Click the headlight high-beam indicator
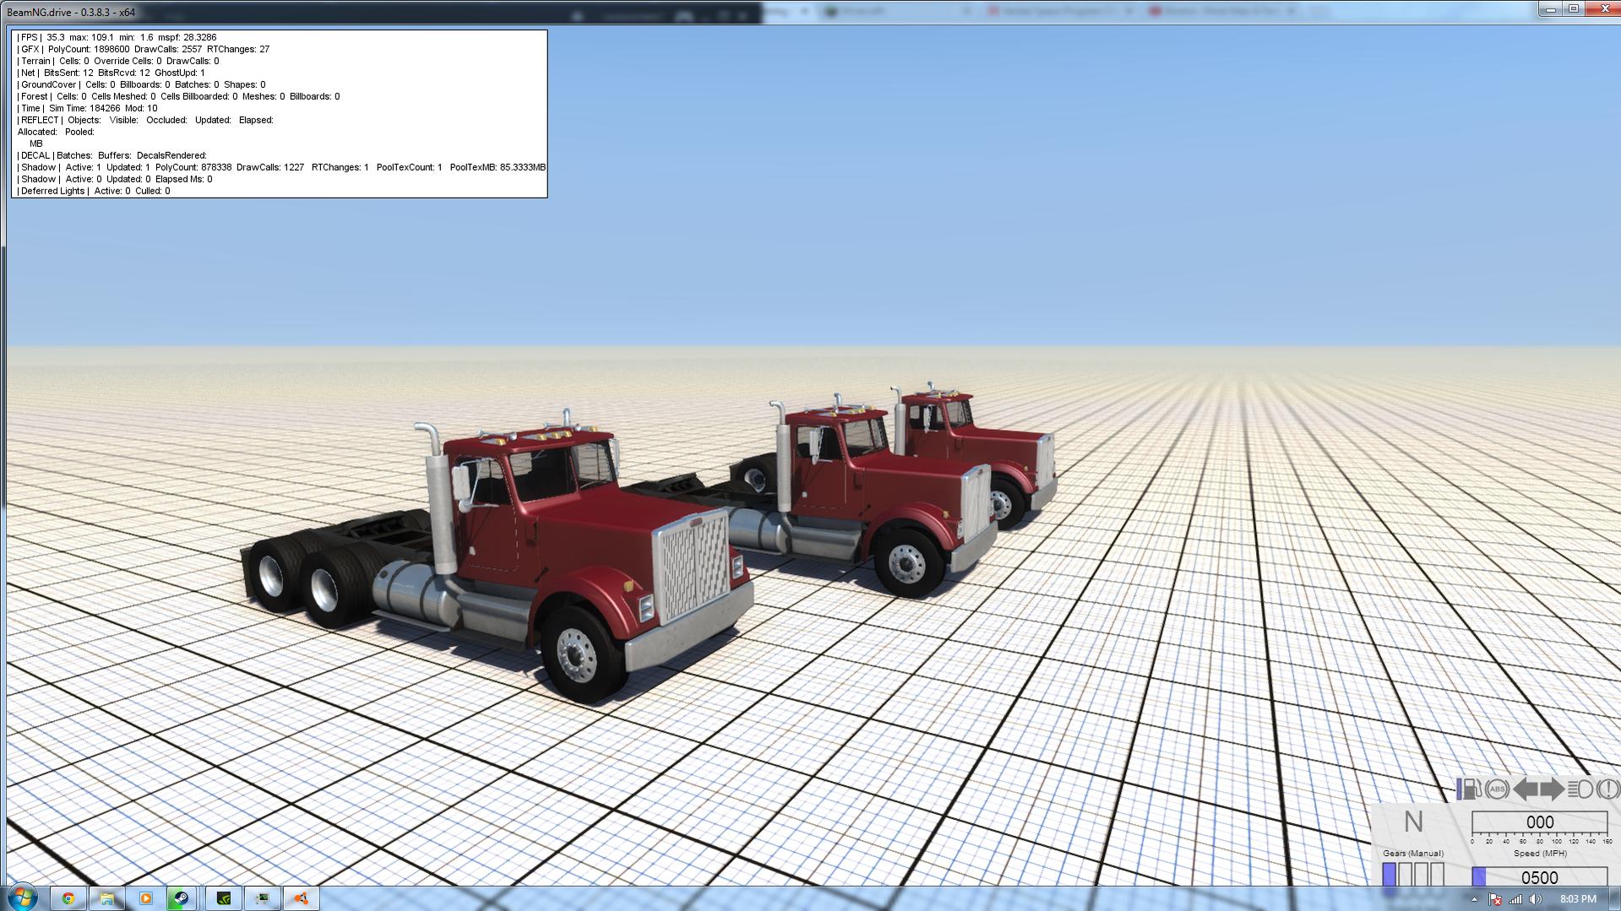The width and height of the screenshot is (1621, 911). [1580, 789]
